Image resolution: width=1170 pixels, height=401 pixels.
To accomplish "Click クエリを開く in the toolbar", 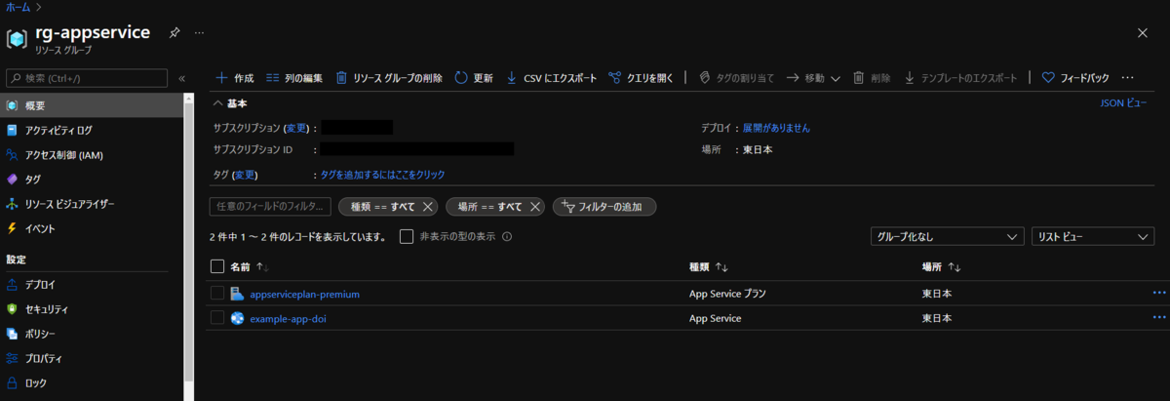I will pos(641,78).
